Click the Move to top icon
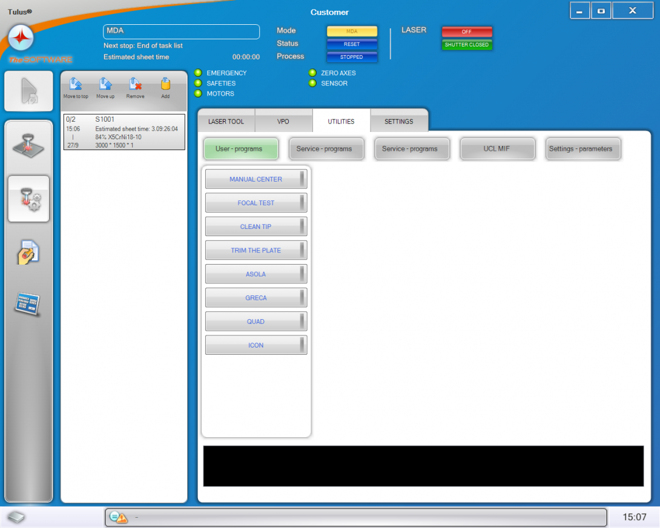This screenshot has height=528, width=660. 76,85
